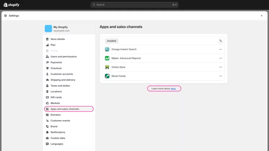Click the sort arrows button
Image resolution: width=269 pixels, height=151 pixels.
(220, 41)
